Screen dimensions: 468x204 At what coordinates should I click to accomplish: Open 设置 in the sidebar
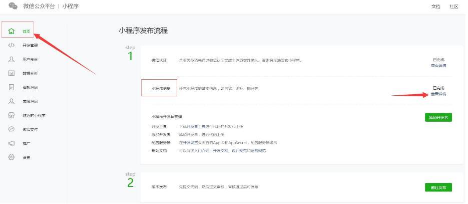click(27, 157)
